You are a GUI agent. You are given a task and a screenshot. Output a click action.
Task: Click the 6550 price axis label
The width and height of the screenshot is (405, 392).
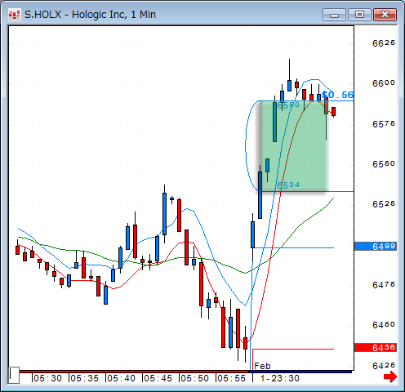384,164
